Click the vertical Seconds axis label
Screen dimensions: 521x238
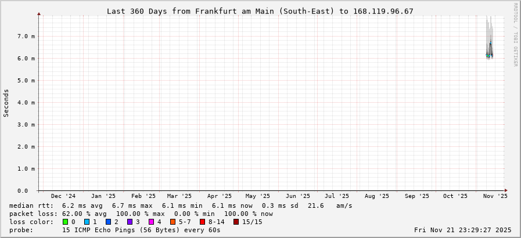[x=6, y=103]
